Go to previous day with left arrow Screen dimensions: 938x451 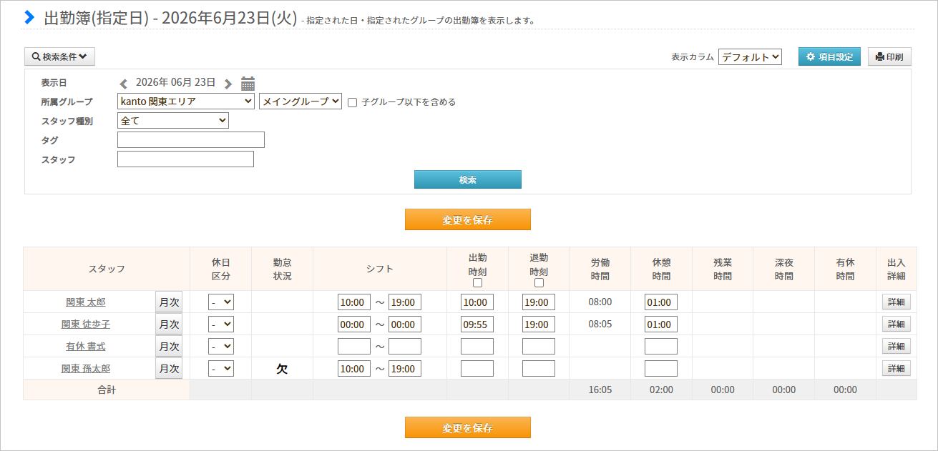coord(124,84)
